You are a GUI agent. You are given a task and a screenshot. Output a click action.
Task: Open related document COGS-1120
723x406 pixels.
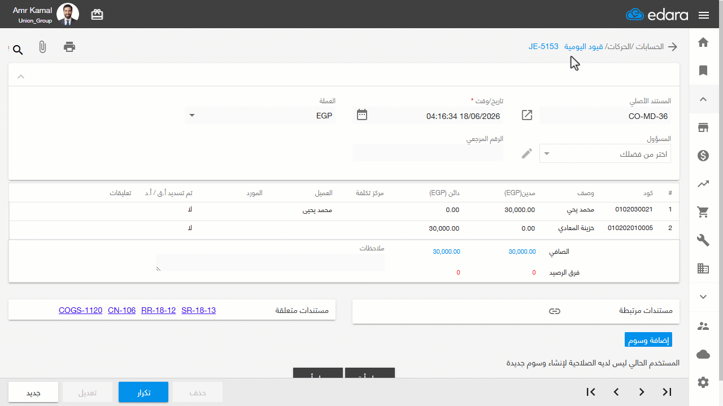pyautogui.click(x=80, y=310)
